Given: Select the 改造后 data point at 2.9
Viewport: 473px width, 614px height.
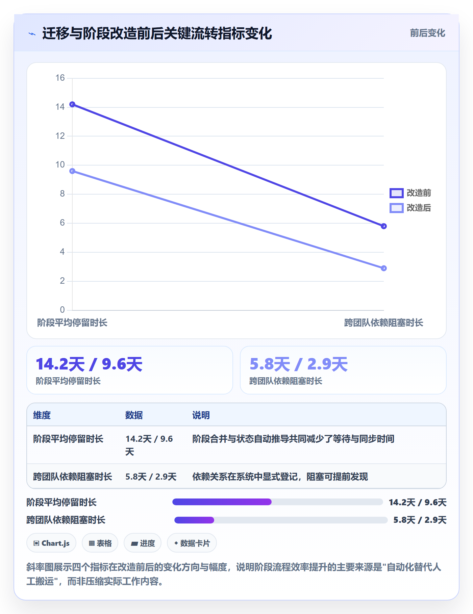Looking at the screenshot, I should tap(384, 268).
